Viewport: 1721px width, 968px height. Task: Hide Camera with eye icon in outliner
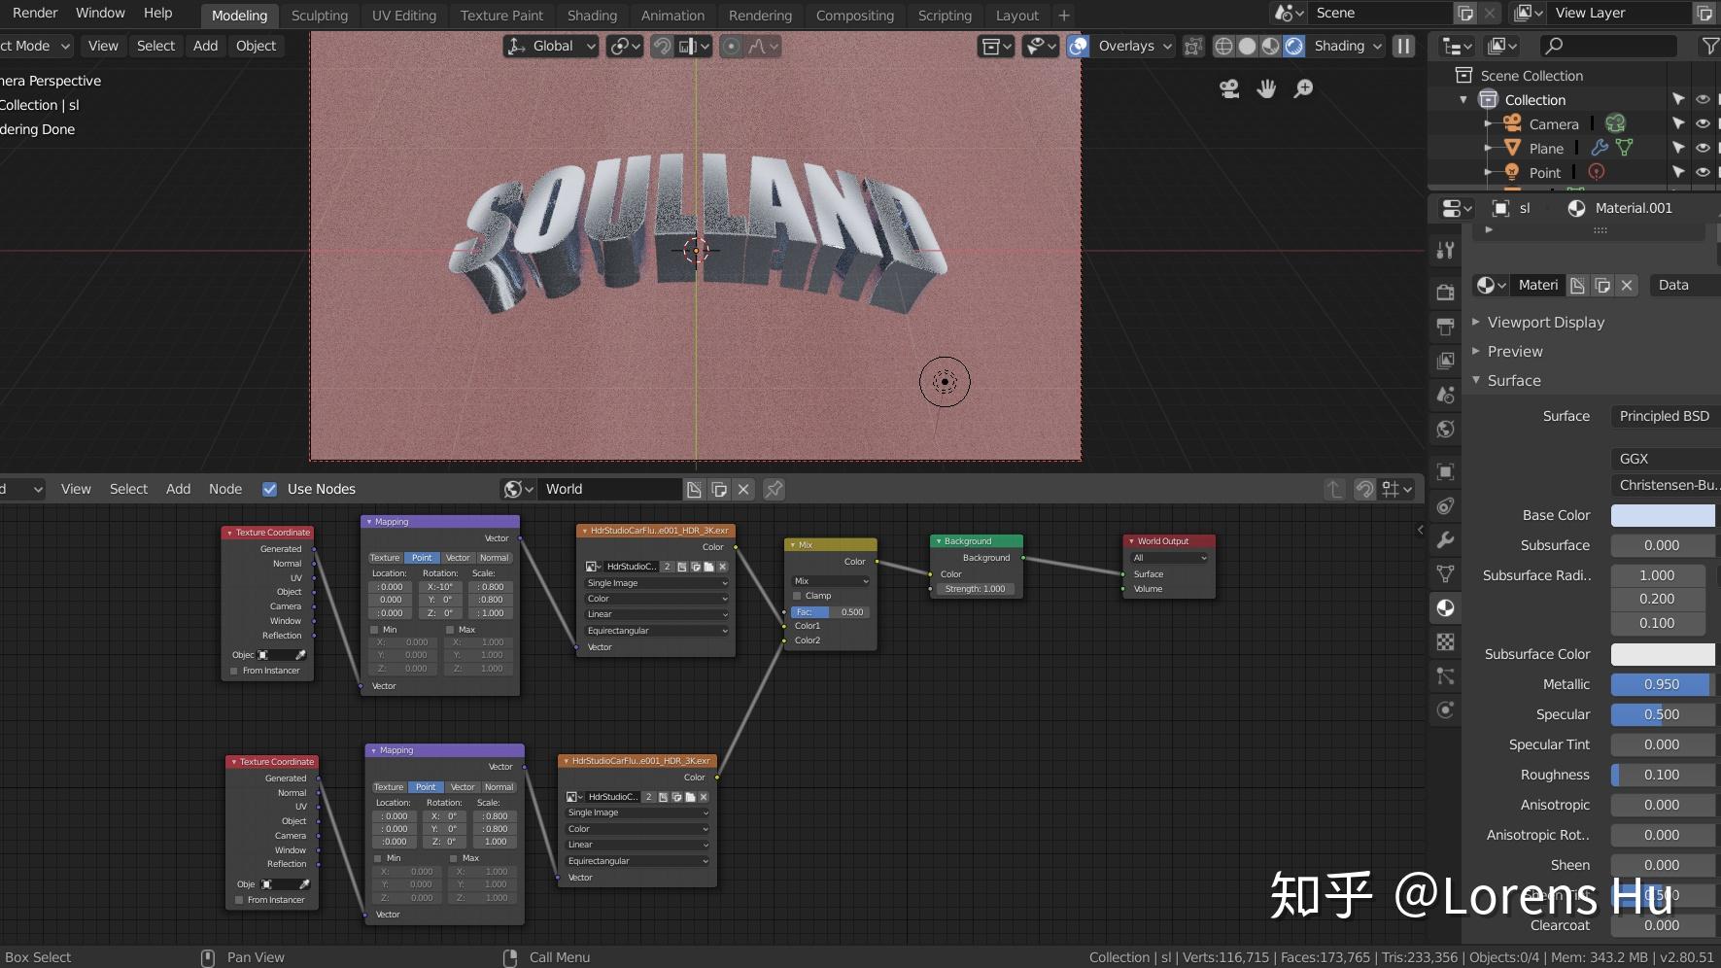(1703, 123)
